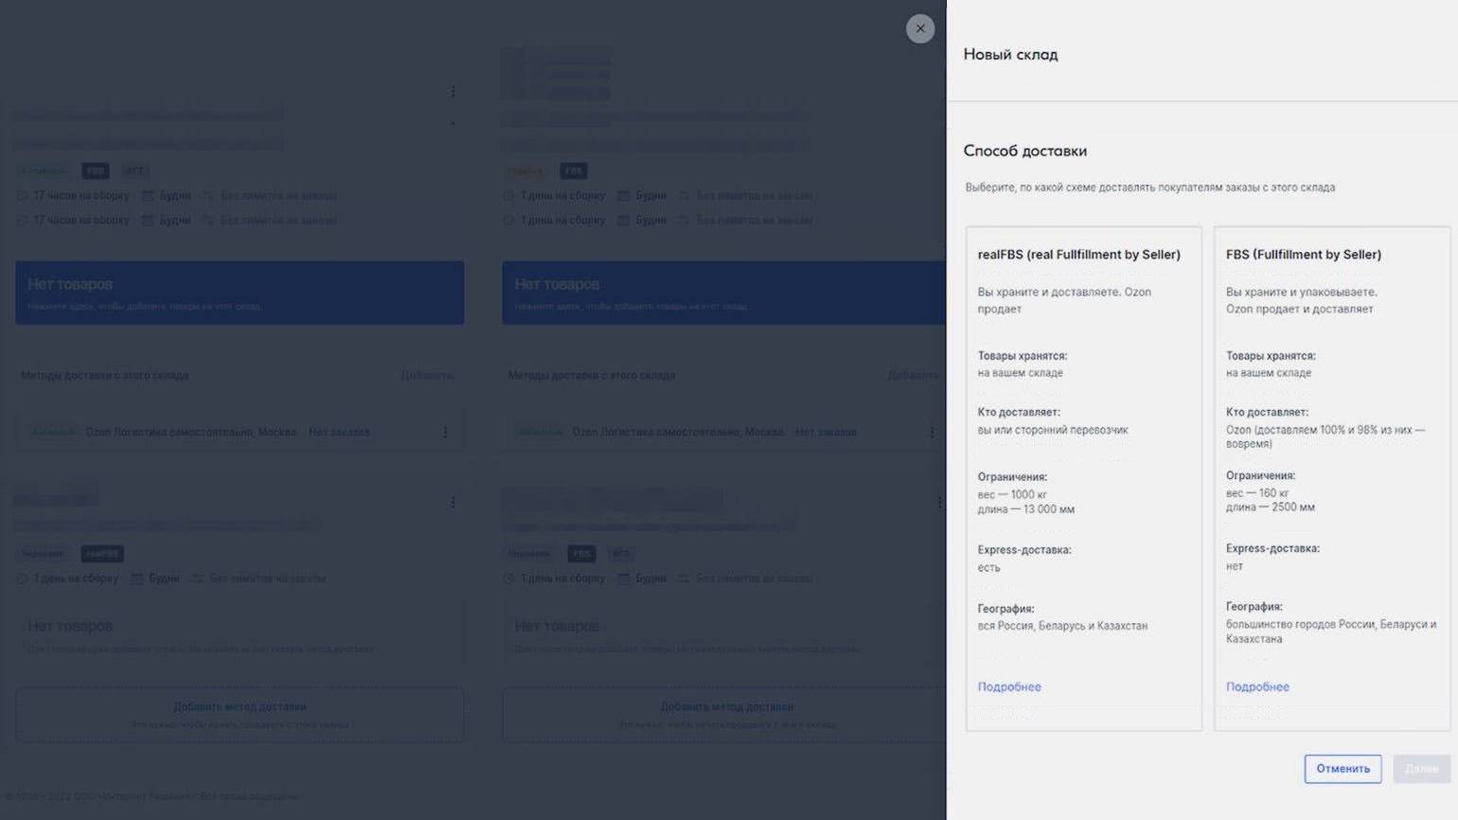Open three-dot menu on left Ozon Логистика row
1458x820 pixels.
click(x=445, y=432)
